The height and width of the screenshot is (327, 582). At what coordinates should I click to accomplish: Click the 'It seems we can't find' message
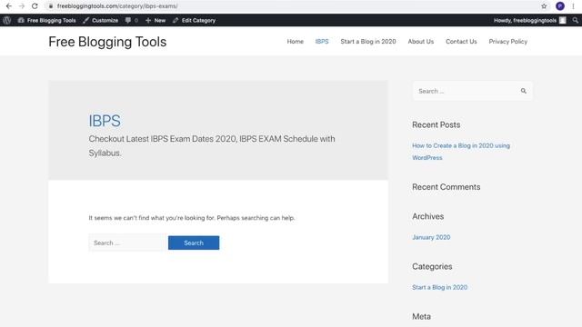[x=192, y=218]
